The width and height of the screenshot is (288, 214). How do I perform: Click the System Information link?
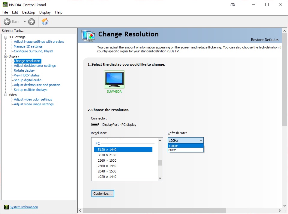tap(24, 207)
